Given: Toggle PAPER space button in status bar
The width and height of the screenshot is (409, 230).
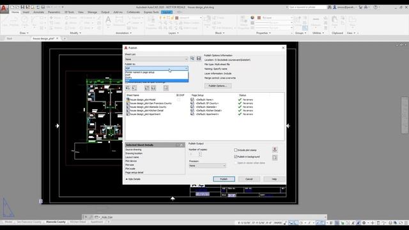Looking at the screenshot, I should tap(278, 223).
